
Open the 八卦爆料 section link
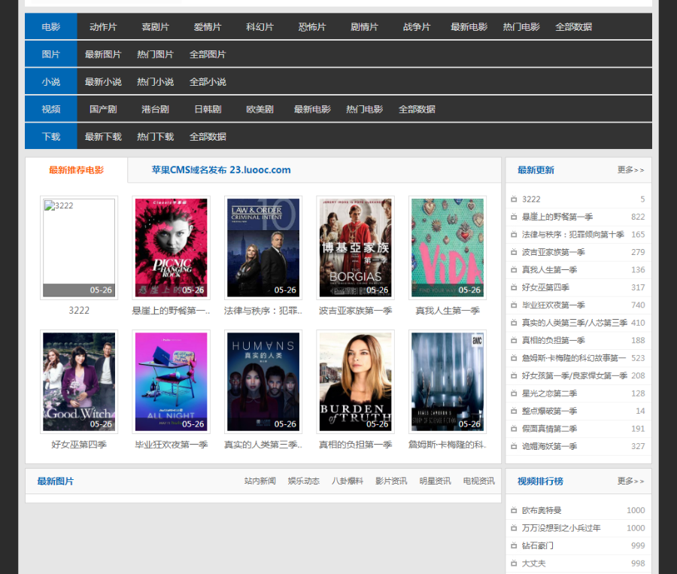click(347, 481)
